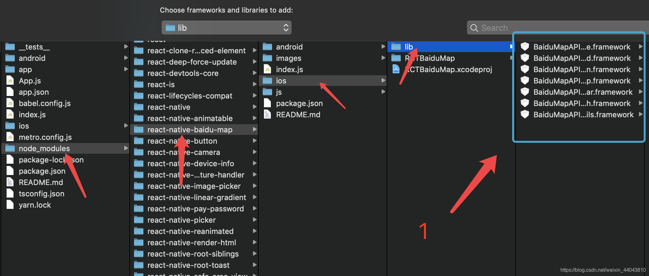Image resolution: width=649 pixels, height=276 pixels.
Task: Select the root package.json document icon
Action: (x=10, y=171)
